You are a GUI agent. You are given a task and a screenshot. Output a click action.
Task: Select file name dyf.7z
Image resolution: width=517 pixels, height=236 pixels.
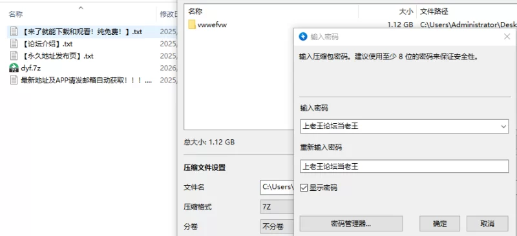pos(30,68)
